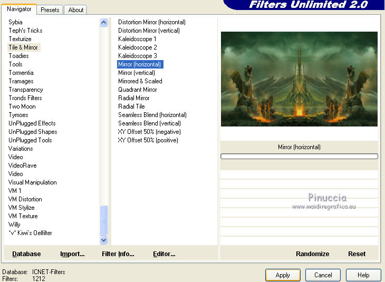Select the VM 1 category
385x282 pixels.
(x=15, y=191)
